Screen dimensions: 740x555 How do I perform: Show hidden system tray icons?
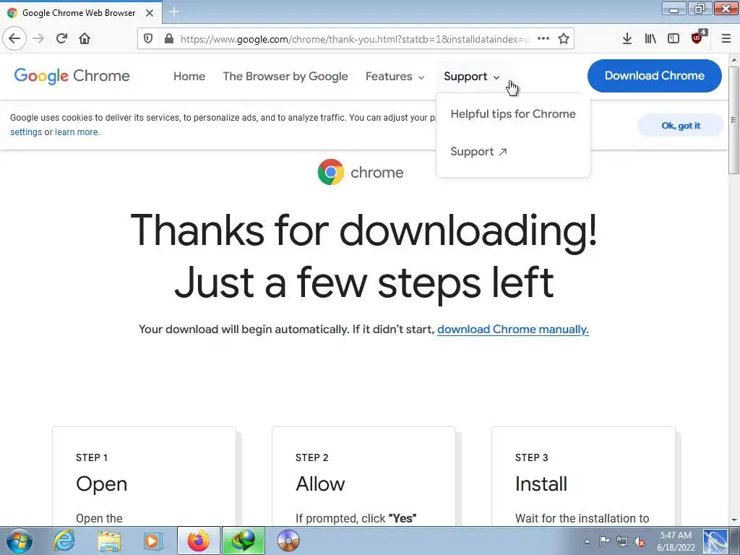[x=587, y=541]
